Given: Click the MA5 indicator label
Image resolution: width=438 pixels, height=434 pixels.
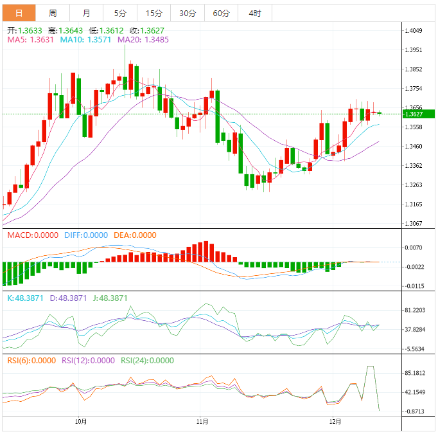Looking at the screenshot, I should [x=31, y=40].
